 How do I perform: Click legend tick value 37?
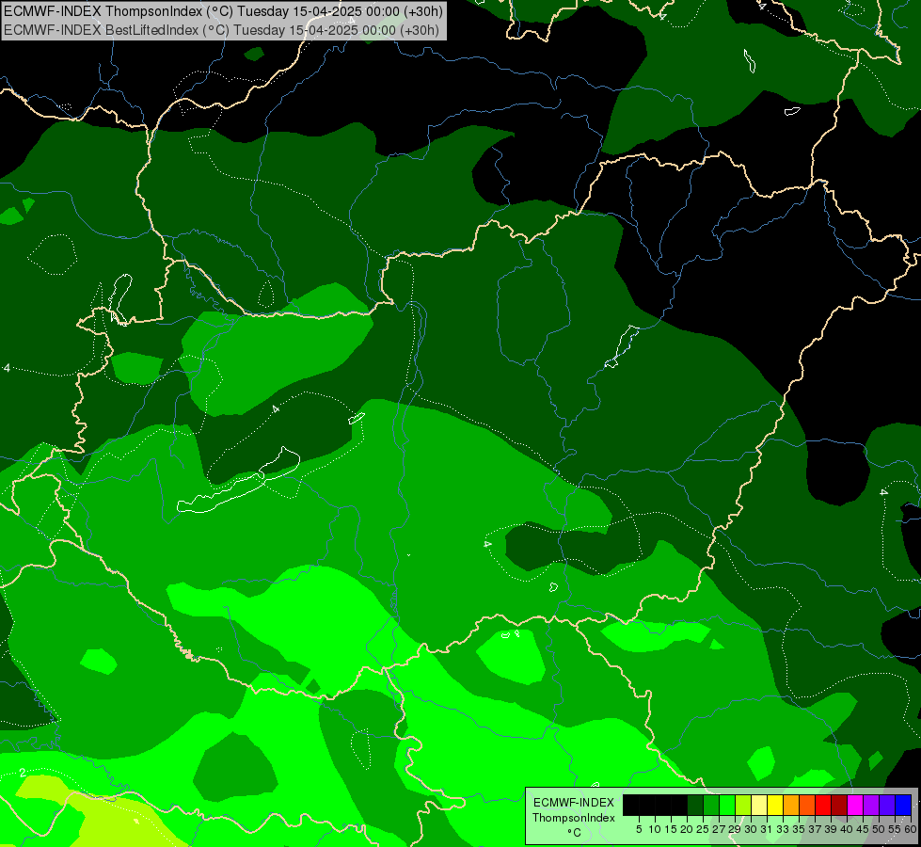point(814,829)
